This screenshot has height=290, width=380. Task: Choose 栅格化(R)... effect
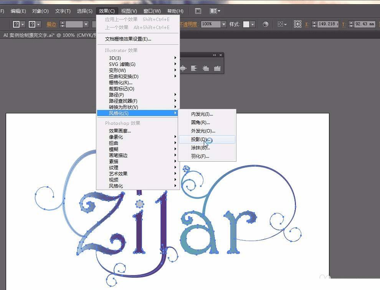tap(138, 82)
